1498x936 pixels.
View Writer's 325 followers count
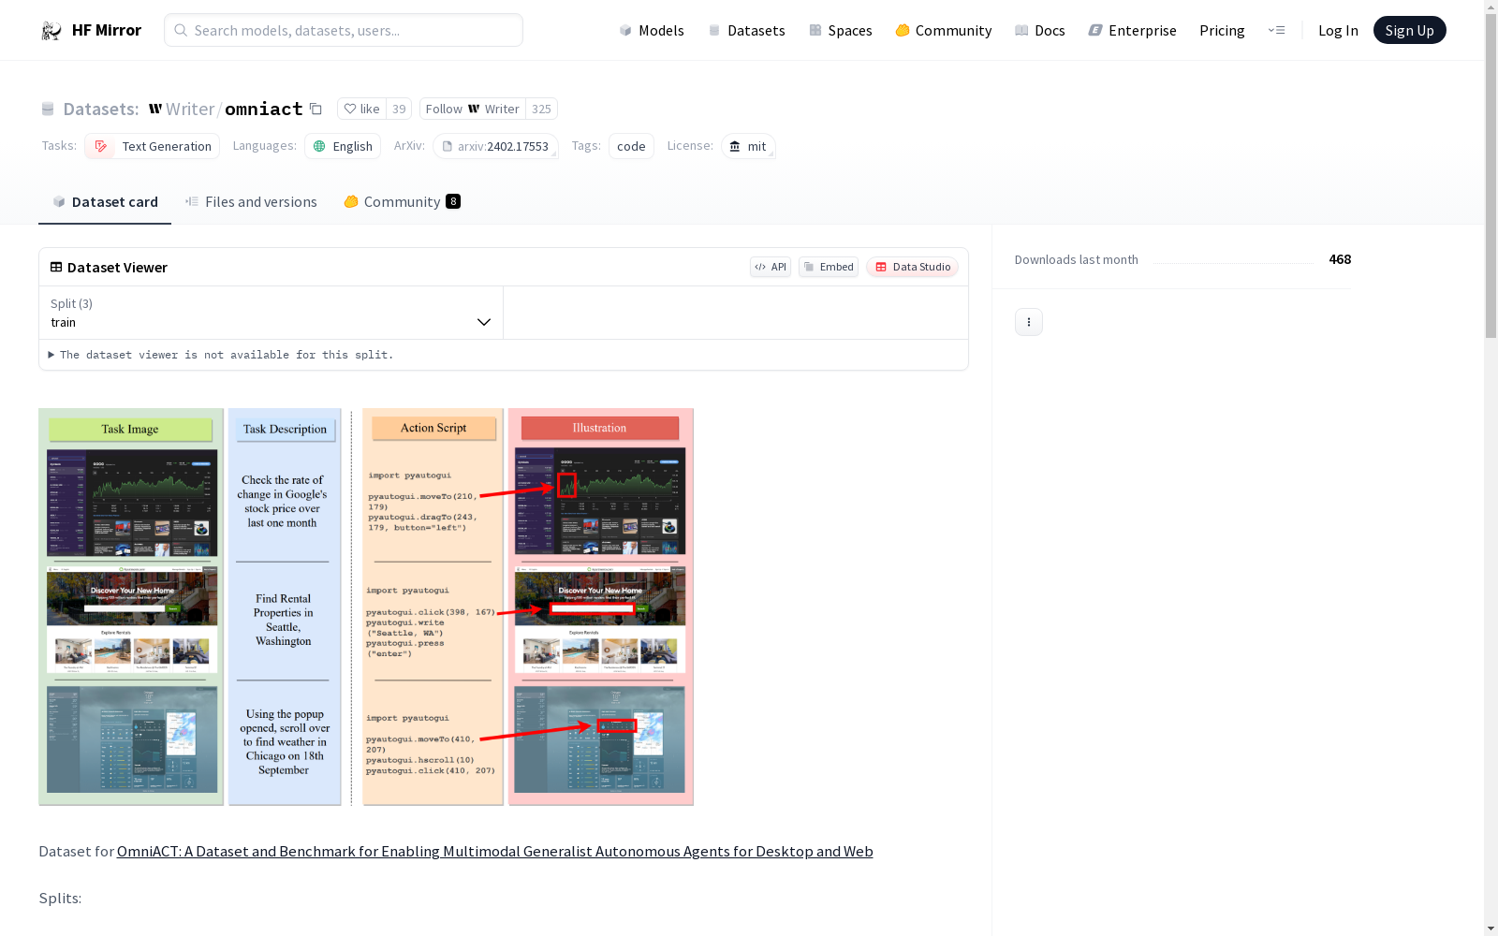click(x=541, y=109)
